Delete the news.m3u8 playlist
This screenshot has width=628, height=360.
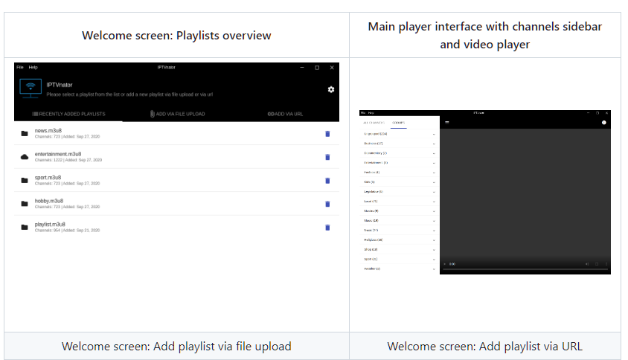coord(327,134)
